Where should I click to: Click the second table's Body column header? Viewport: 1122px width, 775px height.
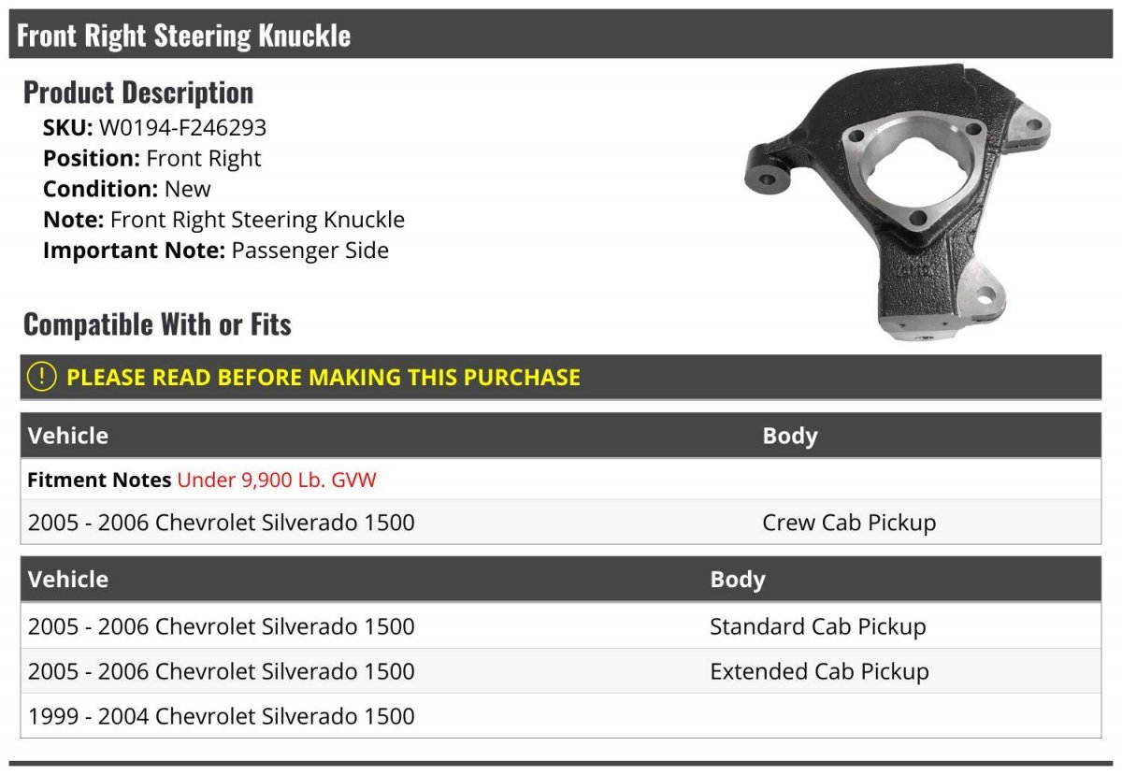pos(738,579)
